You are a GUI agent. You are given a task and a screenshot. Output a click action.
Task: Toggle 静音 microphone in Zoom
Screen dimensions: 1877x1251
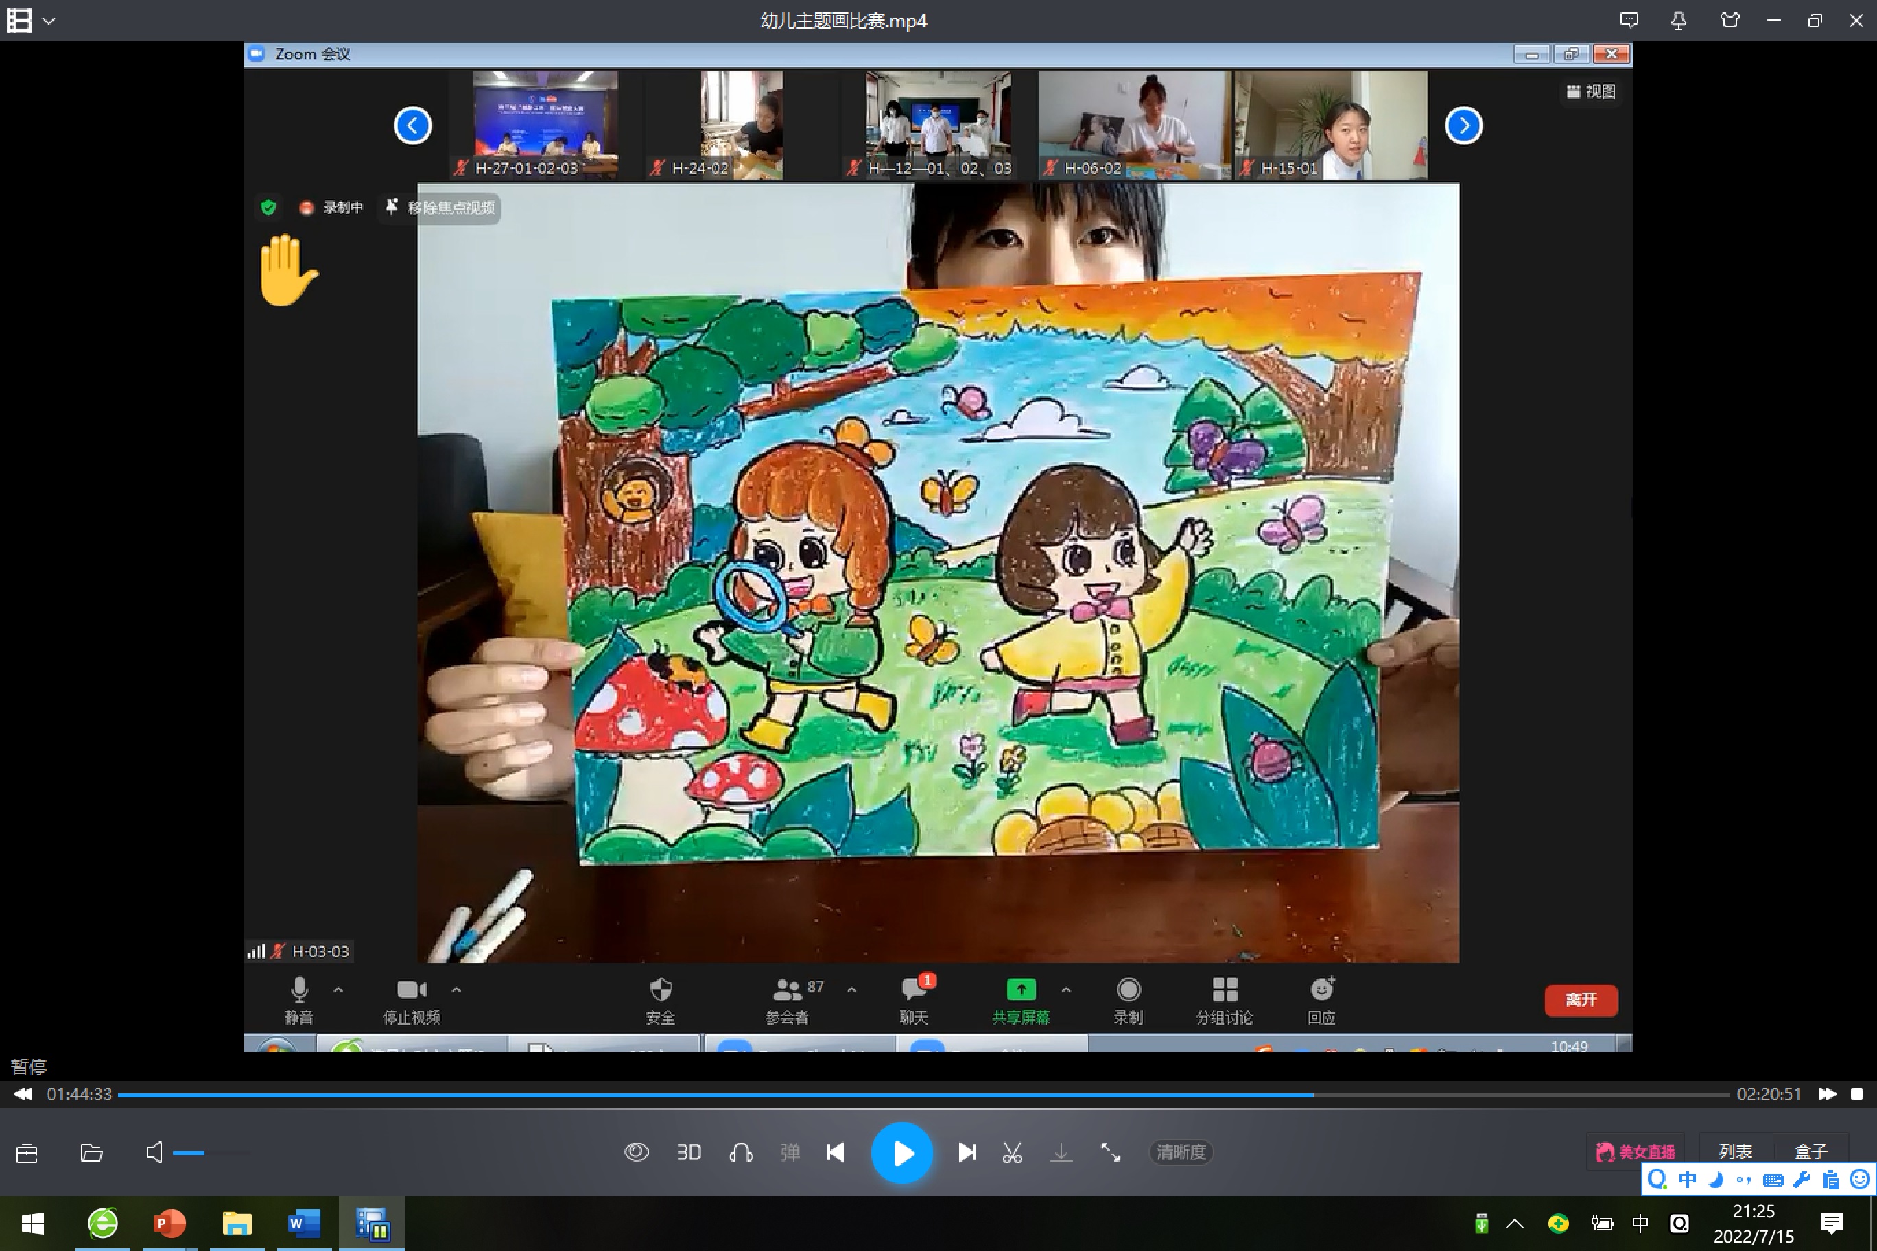tap(299, 1001)
